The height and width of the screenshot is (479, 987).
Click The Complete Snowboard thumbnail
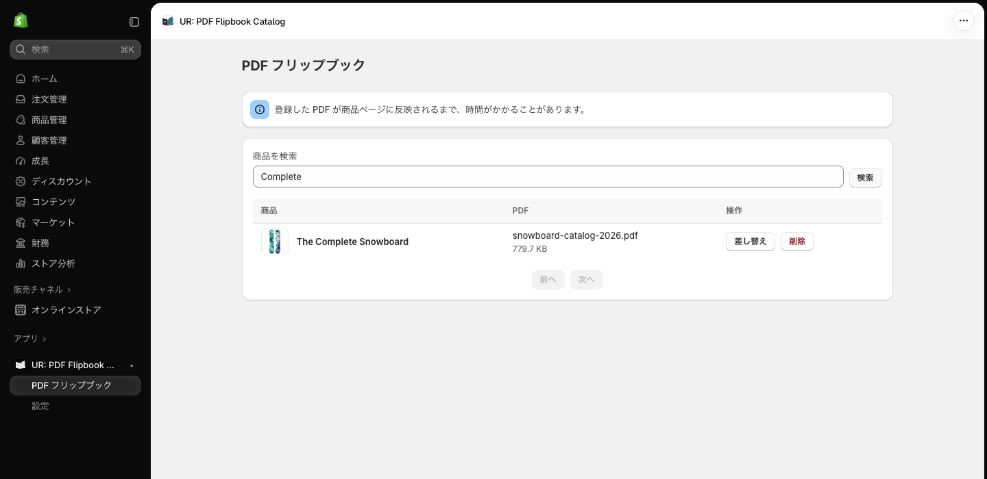click(275, 242)
